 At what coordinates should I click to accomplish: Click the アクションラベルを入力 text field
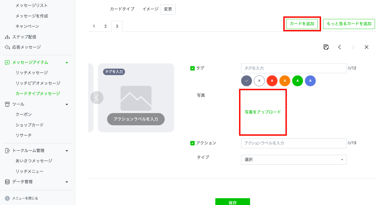coord(294,143)
